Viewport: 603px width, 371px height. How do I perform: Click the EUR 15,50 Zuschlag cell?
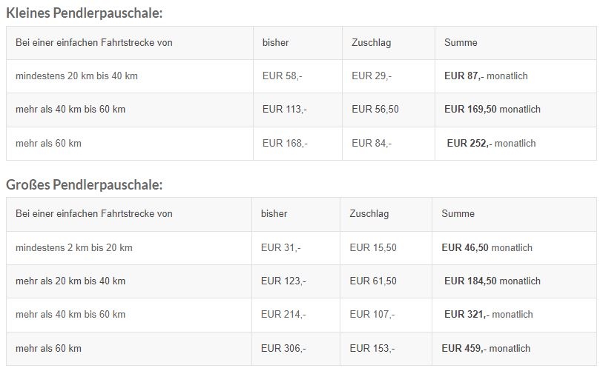[373, 248]
